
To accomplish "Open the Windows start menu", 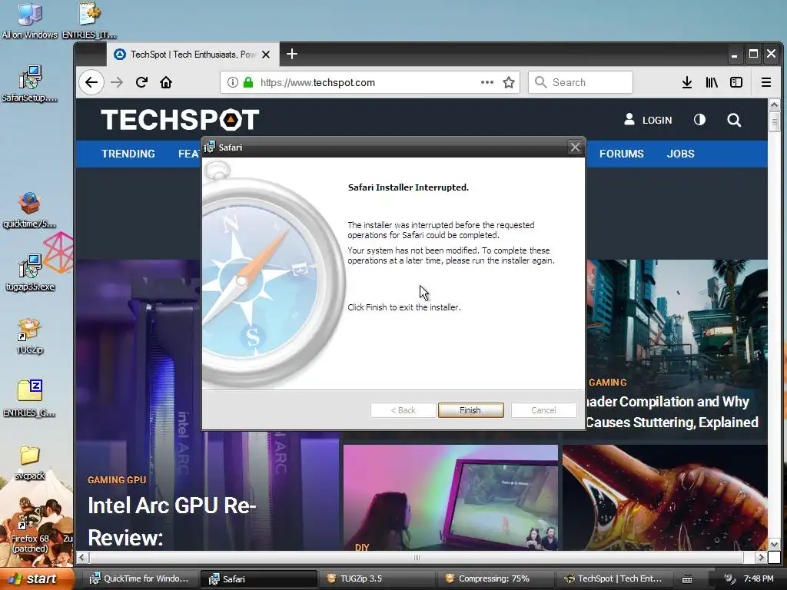I will pyautogui.click(x=37, y=578).
